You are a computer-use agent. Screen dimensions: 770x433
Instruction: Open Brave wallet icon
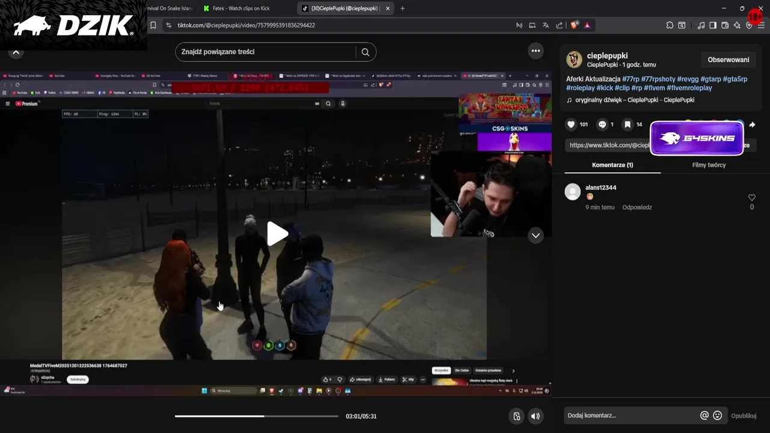click(x=725, y=25)
